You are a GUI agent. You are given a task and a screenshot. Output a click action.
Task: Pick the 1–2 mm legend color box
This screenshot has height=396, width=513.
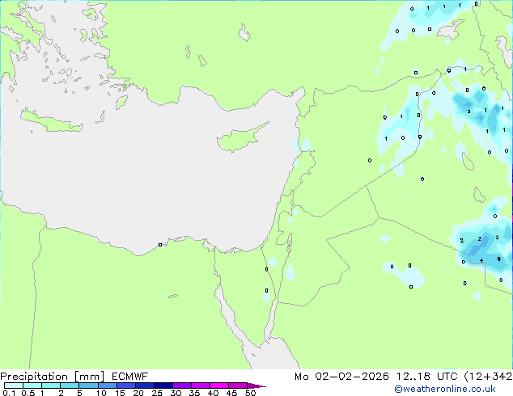click(51, 385)
